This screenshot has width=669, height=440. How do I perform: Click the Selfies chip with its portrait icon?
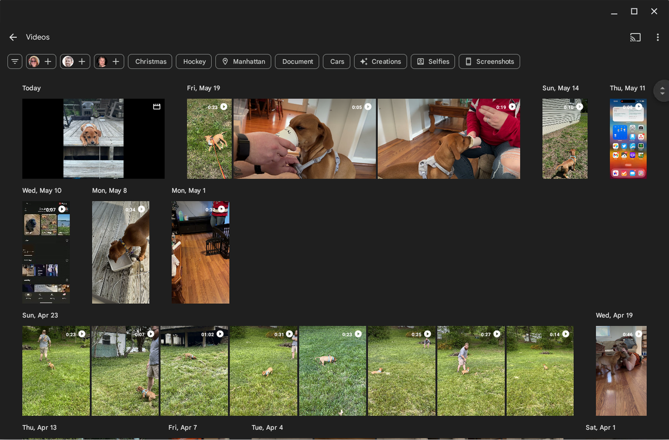pos(433,61)
